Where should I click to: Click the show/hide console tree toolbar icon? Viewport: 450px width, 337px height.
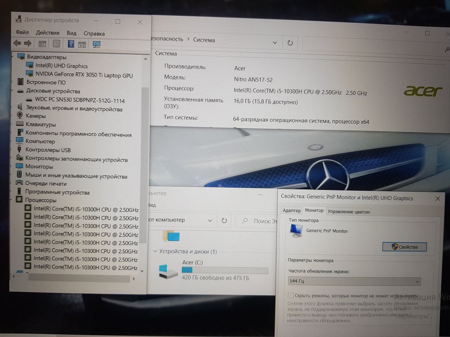coord(42,44)
